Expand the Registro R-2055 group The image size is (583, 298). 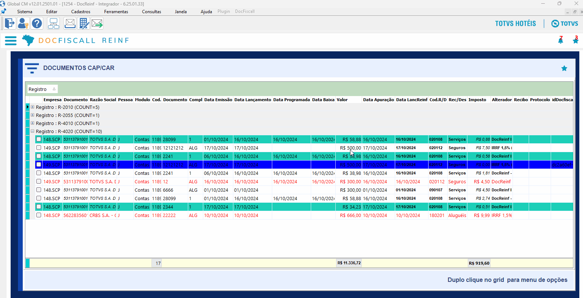coord(32,115)
